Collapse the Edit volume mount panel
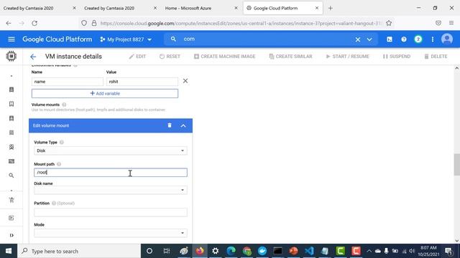This screenshot has height=258, width=460. coord(183,125)
